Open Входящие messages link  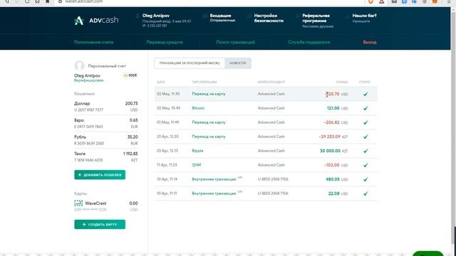220,16
